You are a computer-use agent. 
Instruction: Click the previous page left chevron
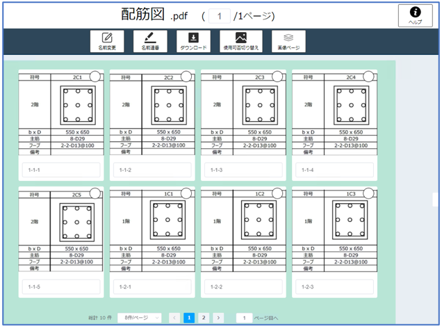point(175,317)
